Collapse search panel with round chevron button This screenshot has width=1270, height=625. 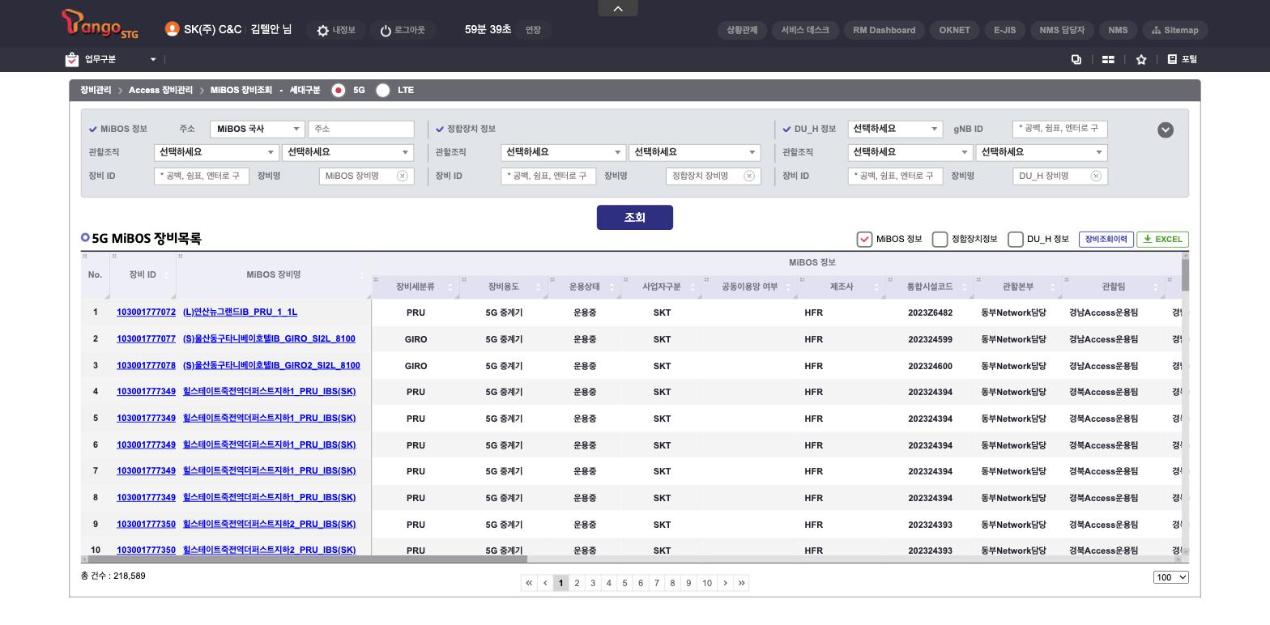click(x=1166, y=130)
